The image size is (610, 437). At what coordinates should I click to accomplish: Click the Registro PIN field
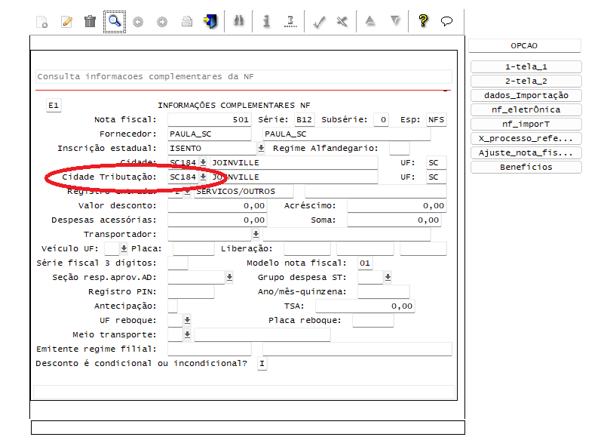click(x=191, y=292)
